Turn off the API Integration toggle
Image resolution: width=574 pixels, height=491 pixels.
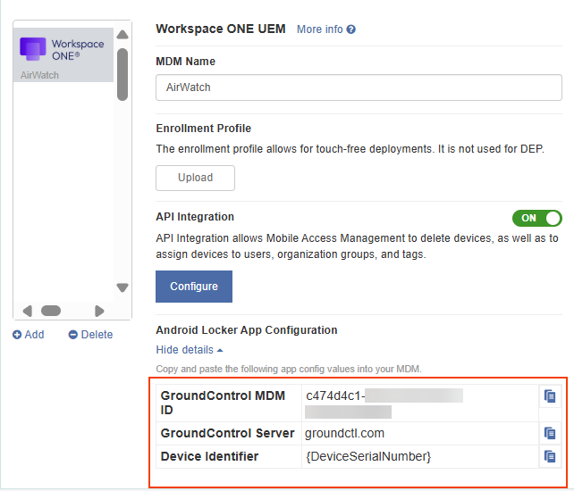point(537,218)
